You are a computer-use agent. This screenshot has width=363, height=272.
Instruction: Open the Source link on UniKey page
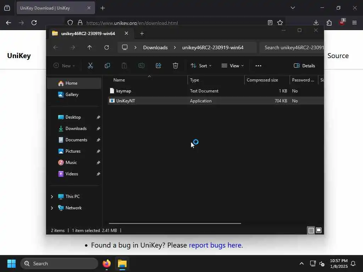(338, 56)
